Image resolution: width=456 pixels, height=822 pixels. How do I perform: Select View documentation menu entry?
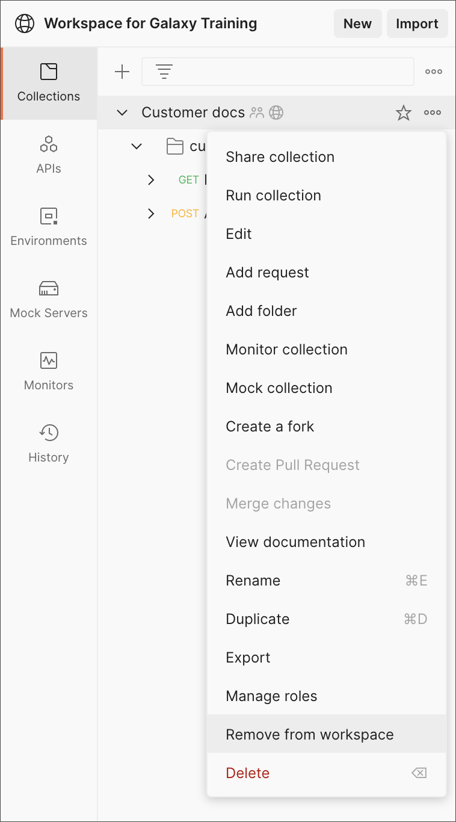point(327,542)
